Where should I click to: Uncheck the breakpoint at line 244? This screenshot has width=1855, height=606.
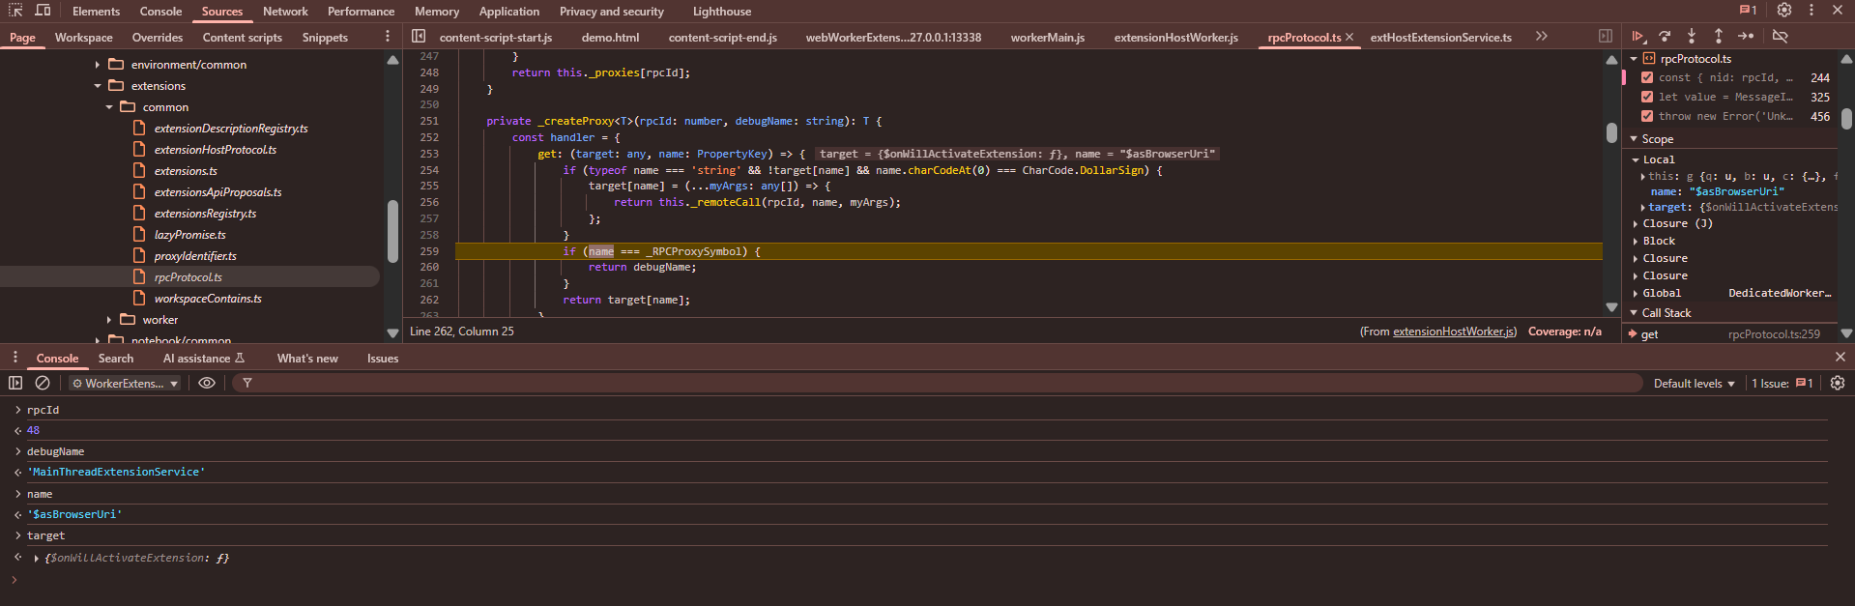[x=1647, y=77]
